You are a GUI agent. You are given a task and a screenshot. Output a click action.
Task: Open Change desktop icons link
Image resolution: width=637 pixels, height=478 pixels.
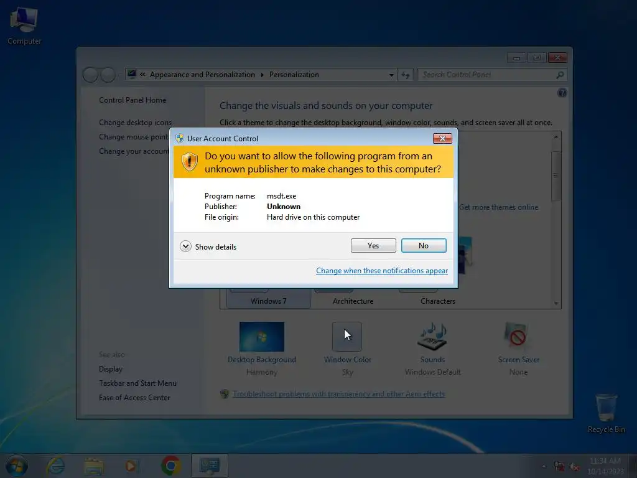135,123
